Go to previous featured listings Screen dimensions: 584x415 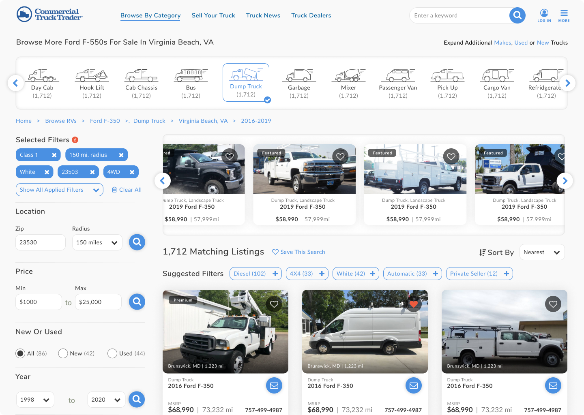(162, 181)
